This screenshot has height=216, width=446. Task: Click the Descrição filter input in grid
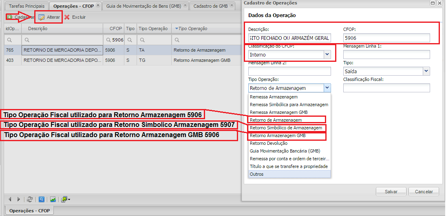pyautogui.click(x=62, y=40)
